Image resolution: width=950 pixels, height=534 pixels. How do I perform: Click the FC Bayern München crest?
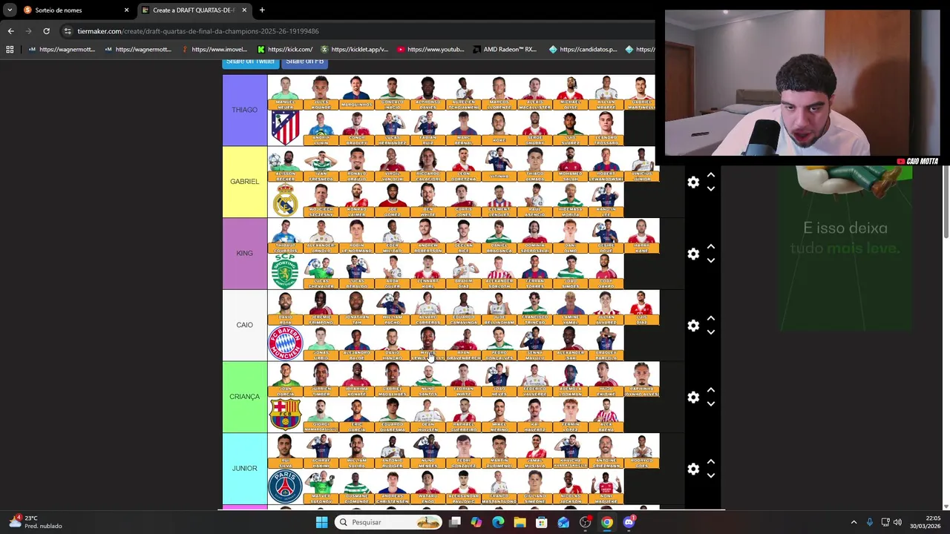click(x=285, y=343)
